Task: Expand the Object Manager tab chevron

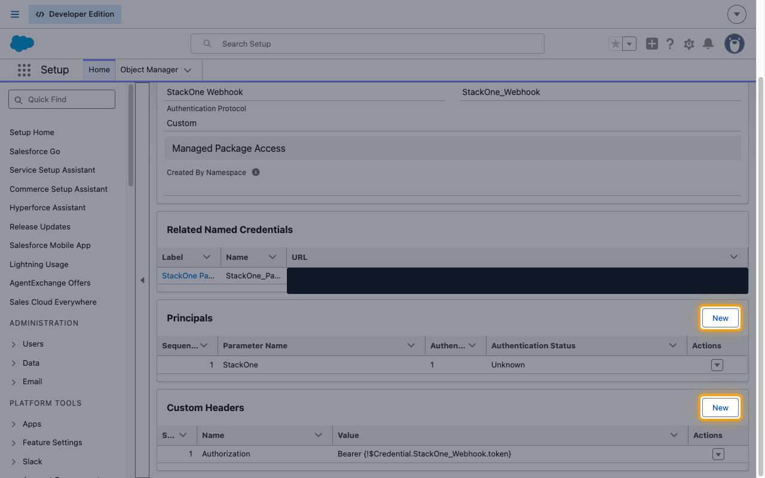Action: [x=188, y=70]
